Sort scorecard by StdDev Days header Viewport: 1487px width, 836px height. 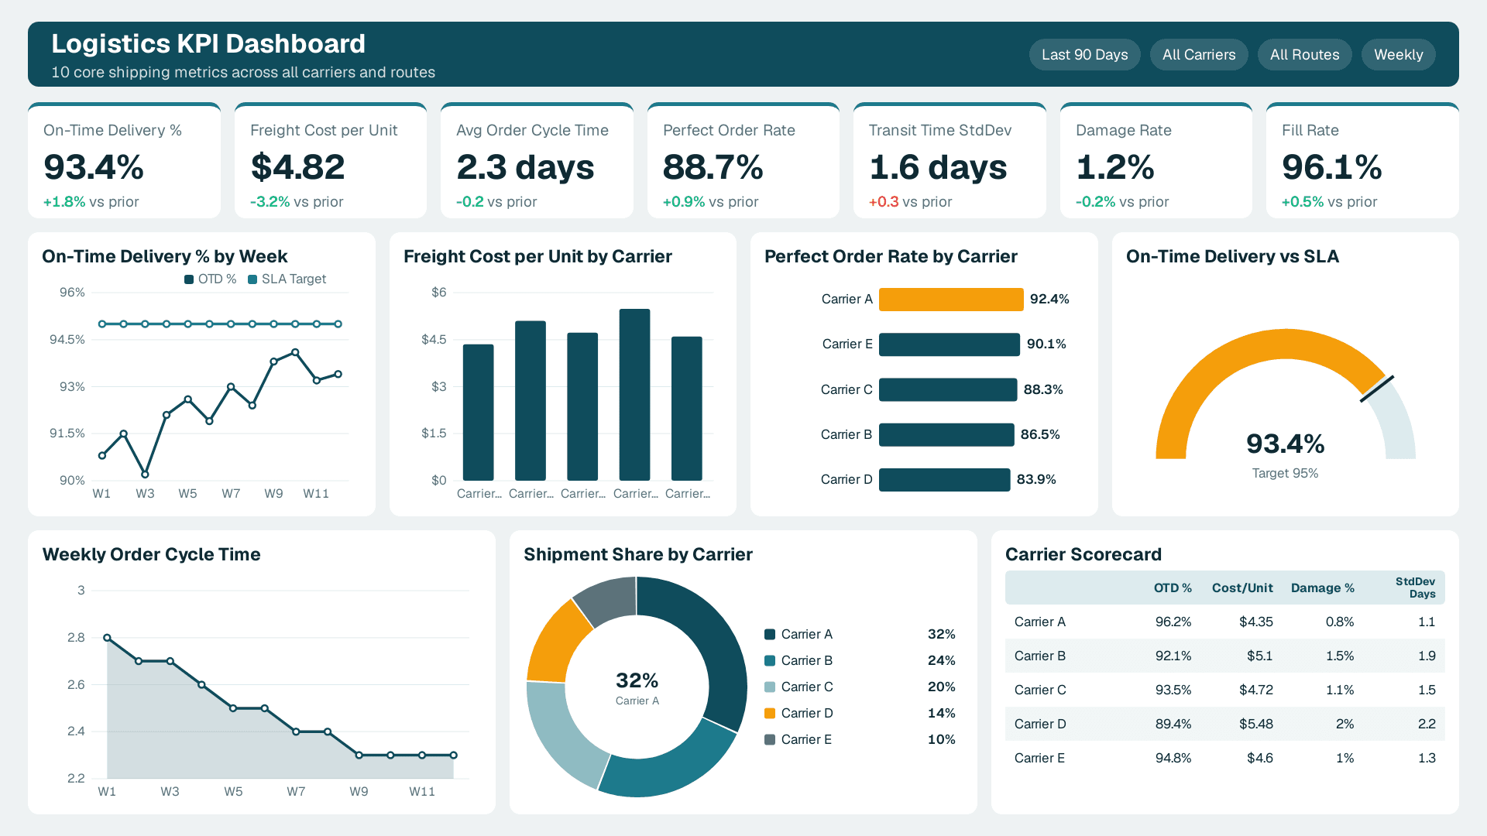pyautogui.click(x=1415, y=588)
